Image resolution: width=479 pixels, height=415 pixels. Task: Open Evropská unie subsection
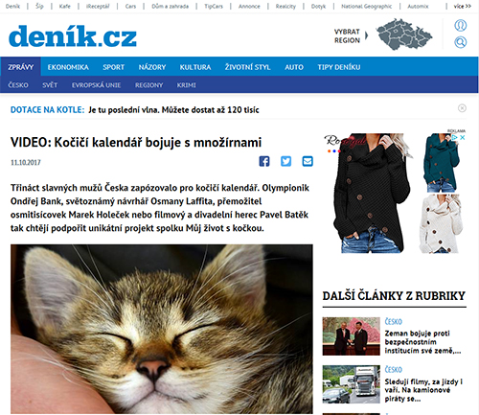(x=96, y=85)
